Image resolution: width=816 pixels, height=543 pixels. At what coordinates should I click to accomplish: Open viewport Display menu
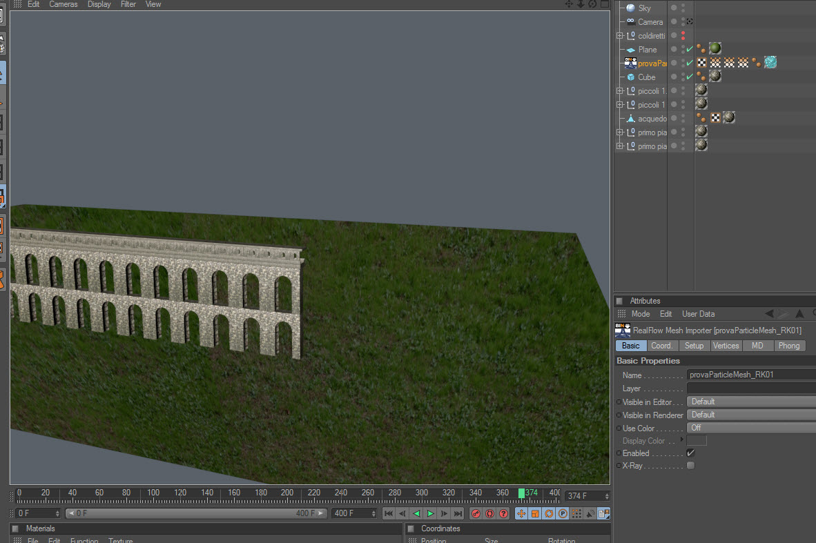point(99,4)
